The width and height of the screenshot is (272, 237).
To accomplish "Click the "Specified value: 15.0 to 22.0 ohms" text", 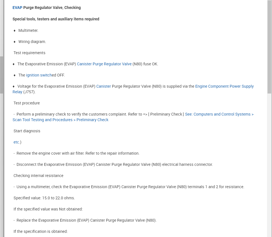I will coord(44,198).
